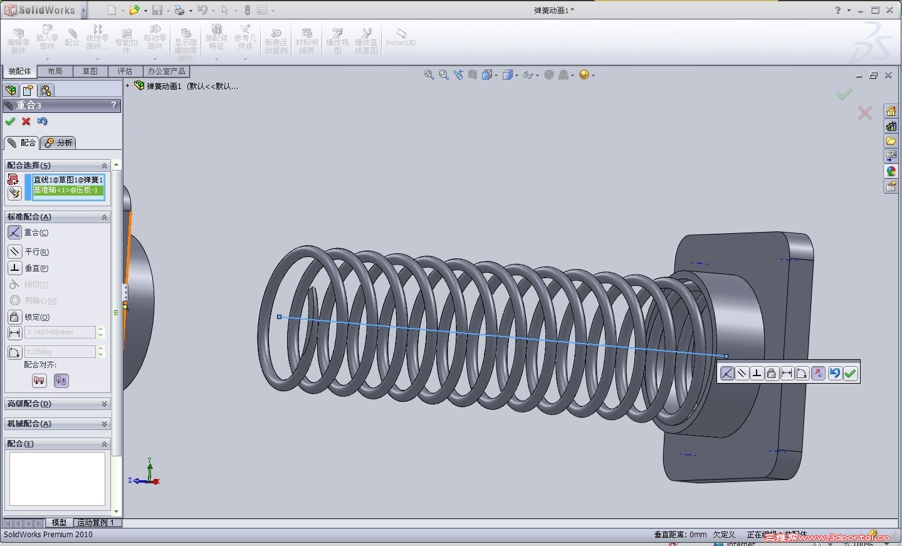
Task: Confirm mate with popup toolbar green check
Action: (850, 374)
